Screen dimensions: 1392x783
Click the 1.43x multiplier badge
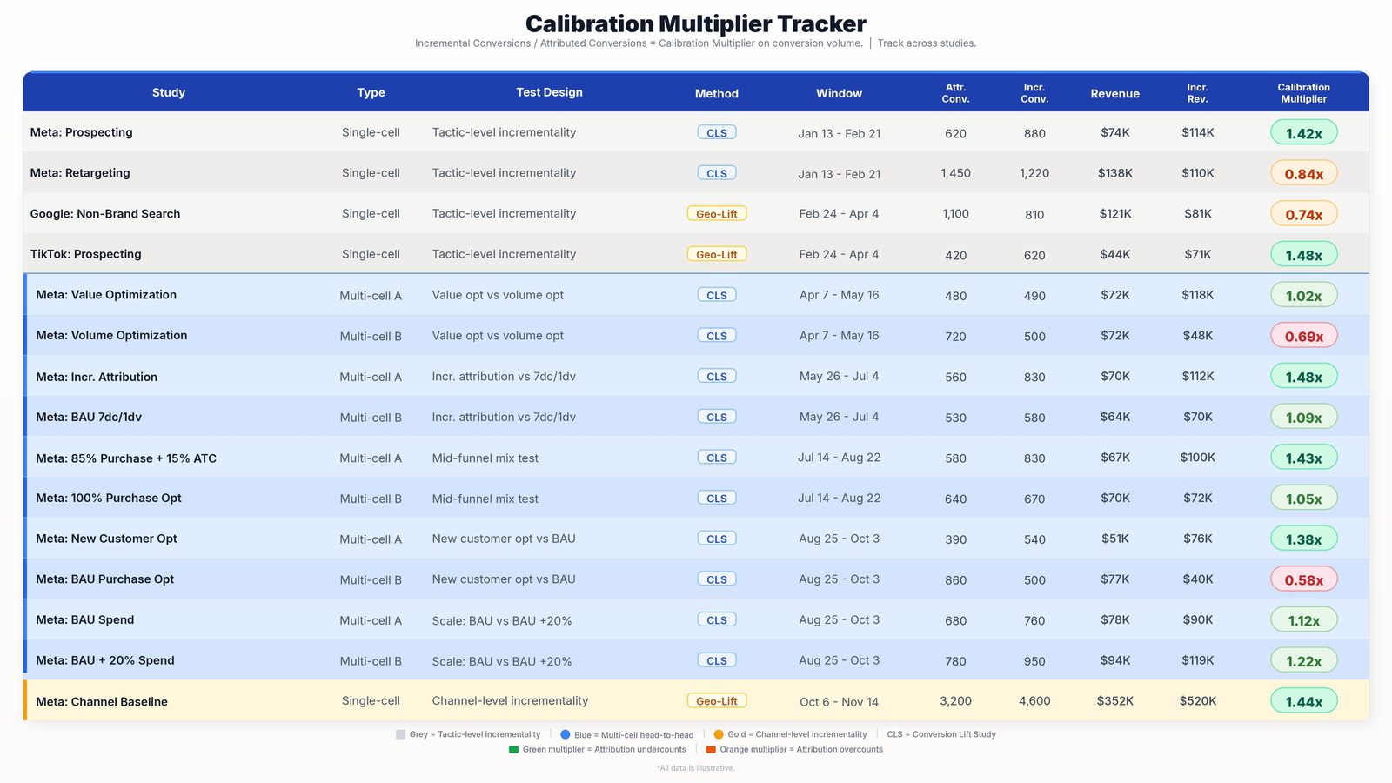point(1303,458)
